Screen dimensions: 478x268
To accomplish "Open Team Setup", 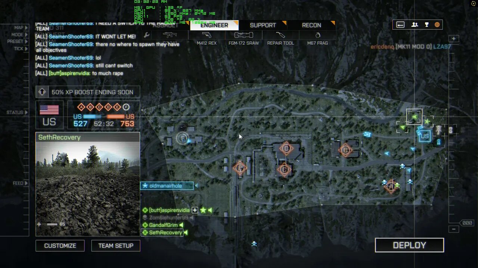I will click(x=116, y=246).
